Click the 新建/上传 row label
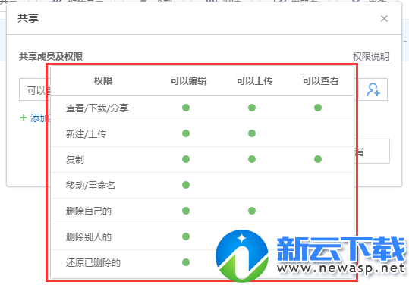 [86, 133]
